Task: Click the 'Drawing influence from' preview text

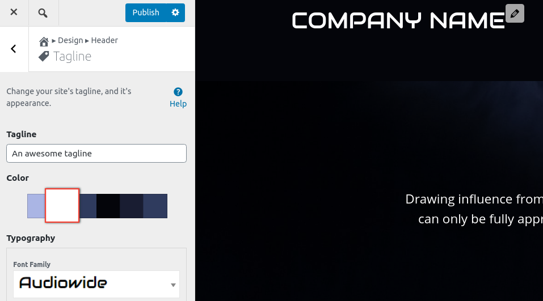Action: click(x=474, y=200)
